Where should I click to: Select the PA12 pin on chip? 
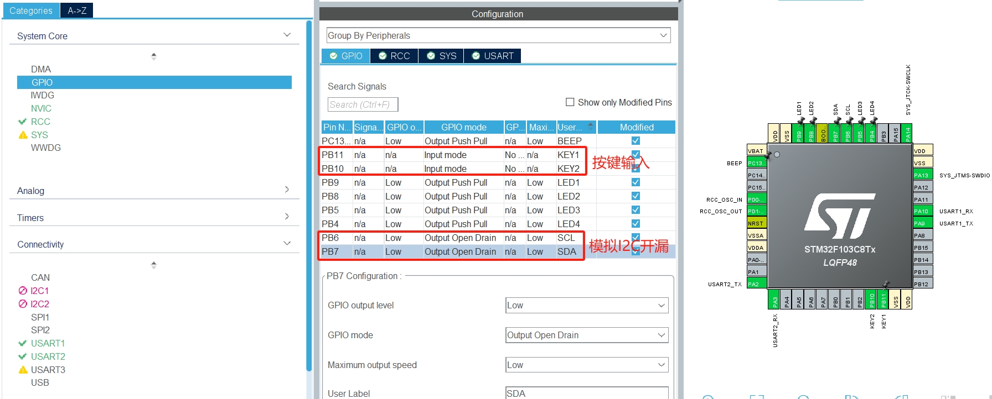923,187
